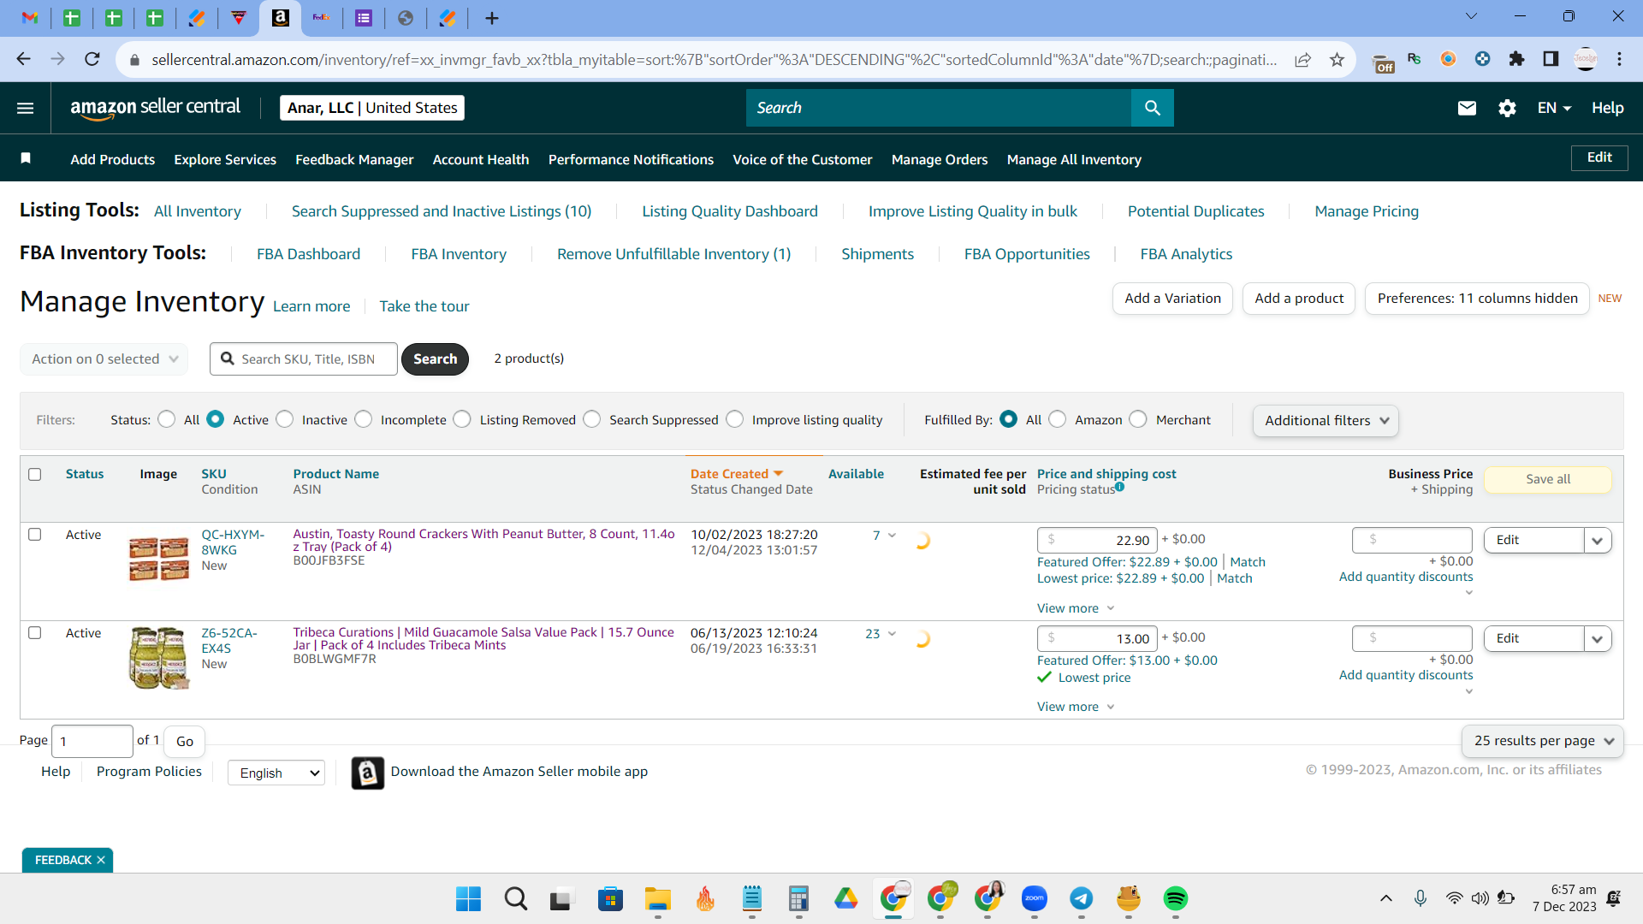Open the settings gear icon

pyautogui.click(x=1507, y=108)
